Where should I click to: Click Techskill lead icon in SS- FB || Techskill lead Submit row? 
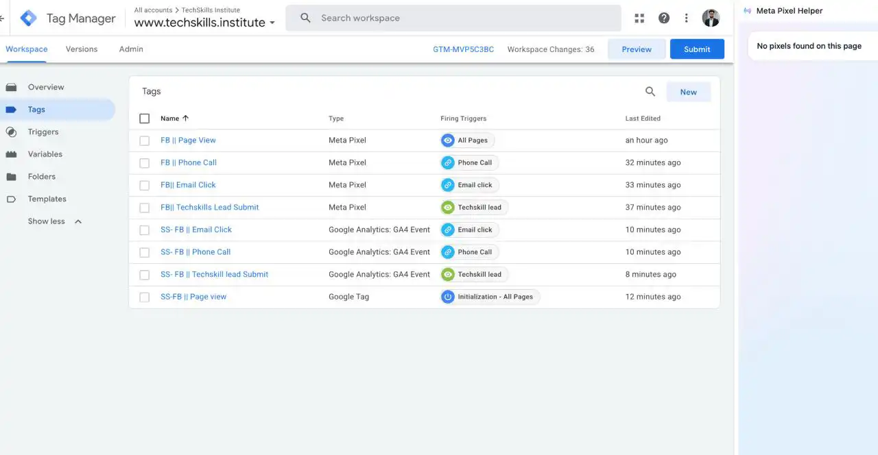pyautogui.click(x=448, y=275)
